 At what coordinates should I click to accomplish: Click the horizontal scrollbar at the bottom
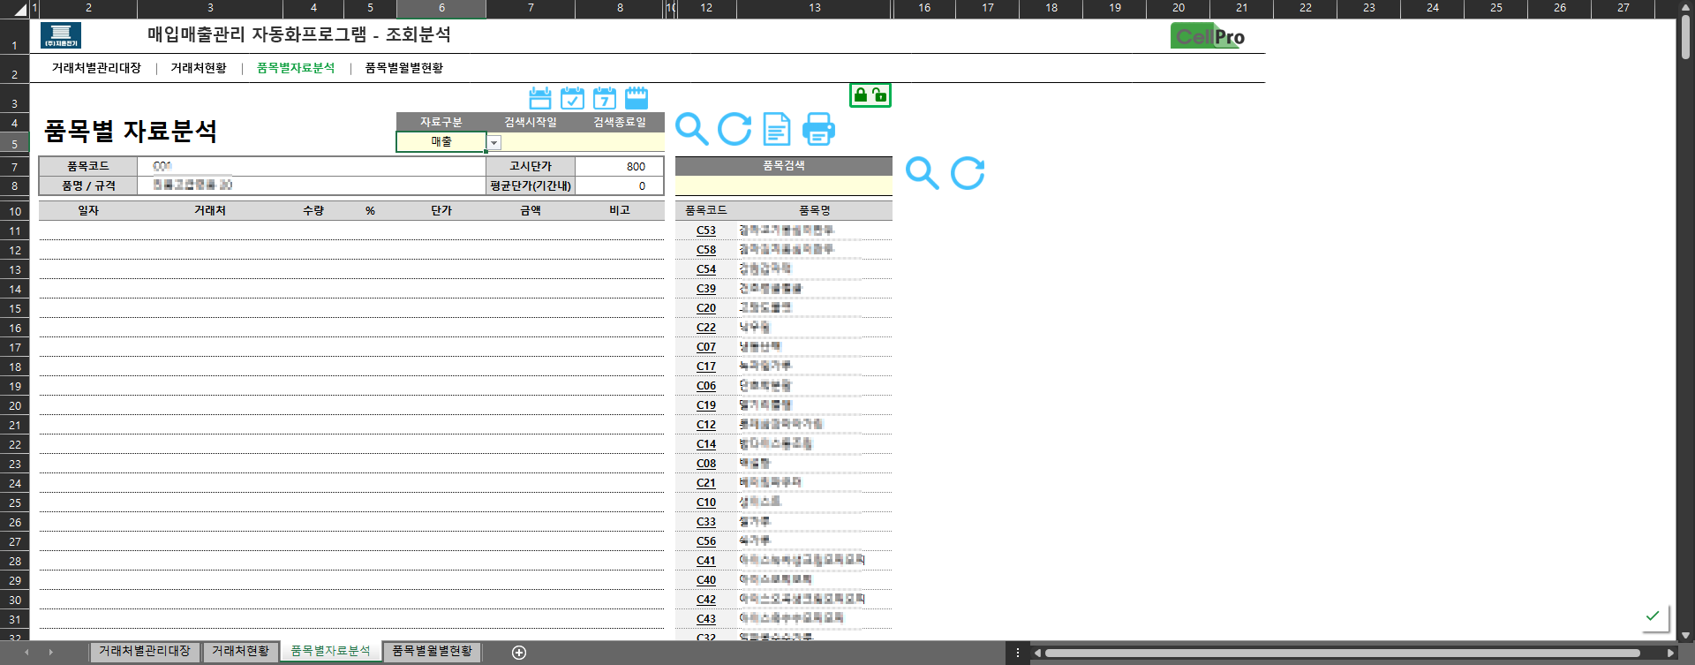coord(1342,654)
